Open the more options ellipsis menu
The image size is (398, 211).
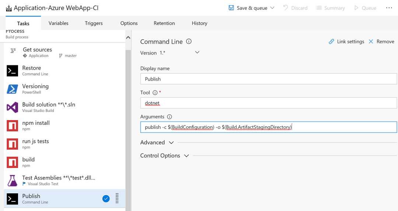(389, 8)
